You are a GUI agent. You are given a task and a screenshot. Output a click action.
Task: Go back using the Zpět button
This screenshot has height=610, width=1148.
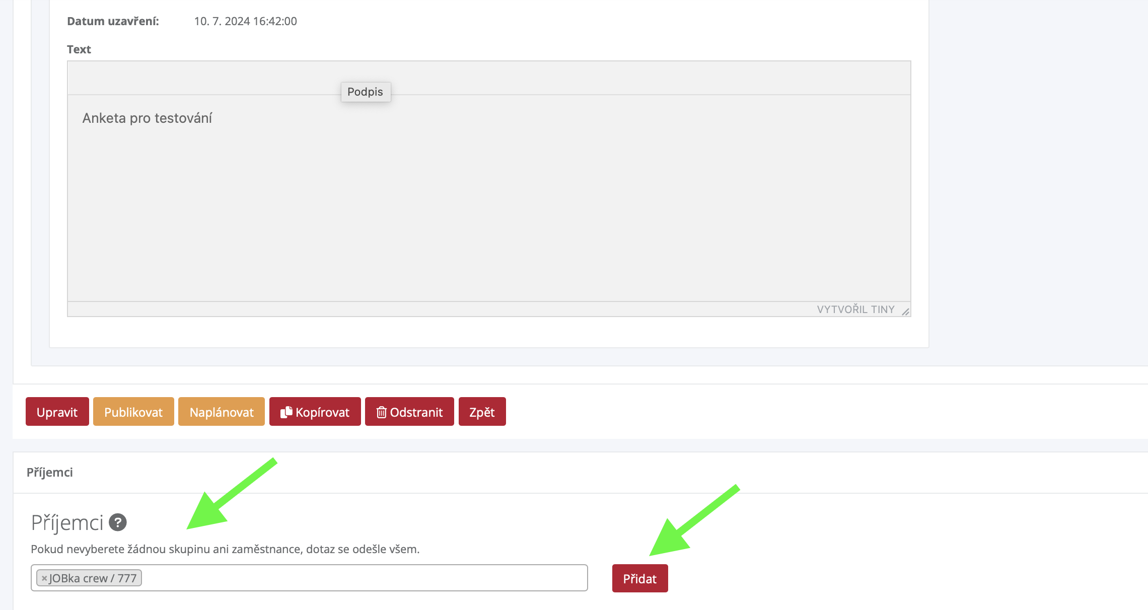482,412
